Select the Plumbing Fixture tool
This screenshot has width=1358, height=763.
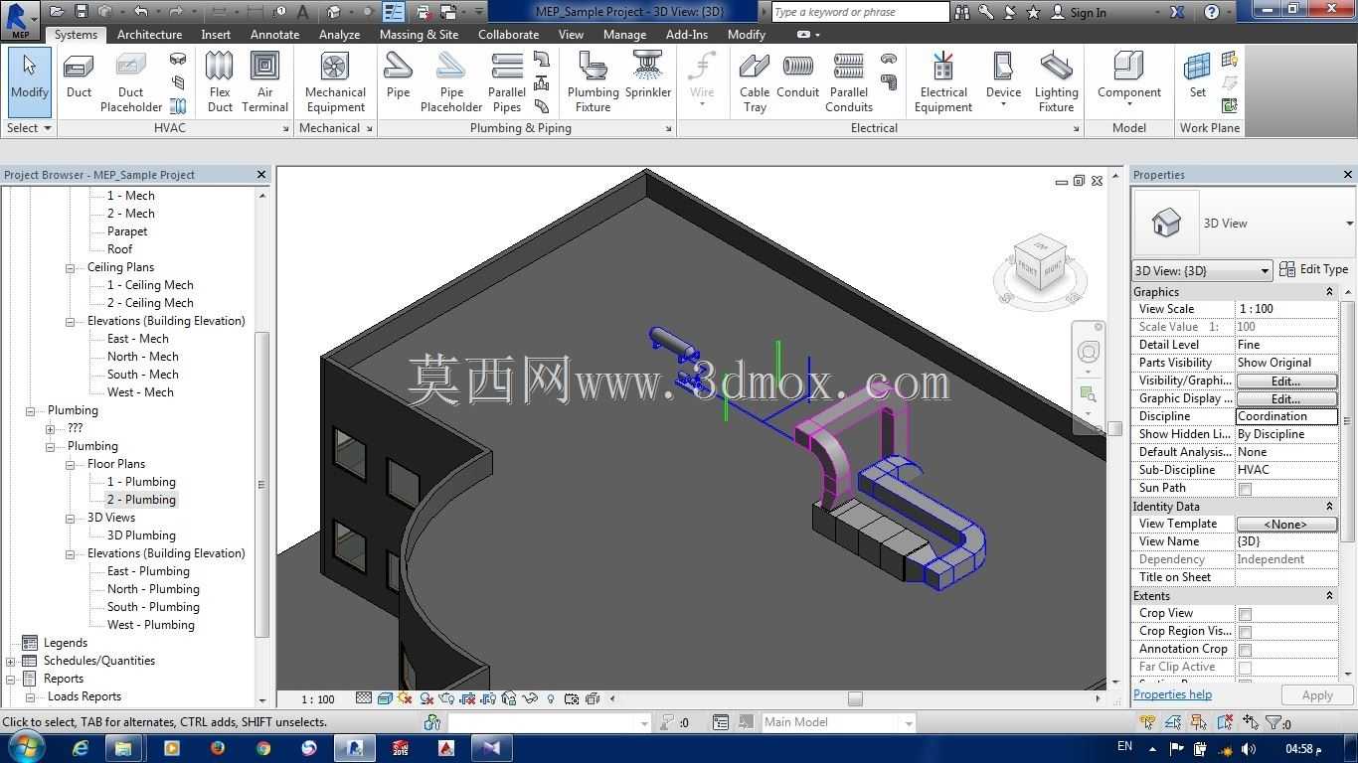(593, 82)
